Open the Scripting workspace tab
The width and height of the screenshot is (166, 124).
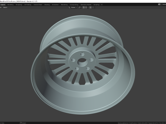pos(96,5)
